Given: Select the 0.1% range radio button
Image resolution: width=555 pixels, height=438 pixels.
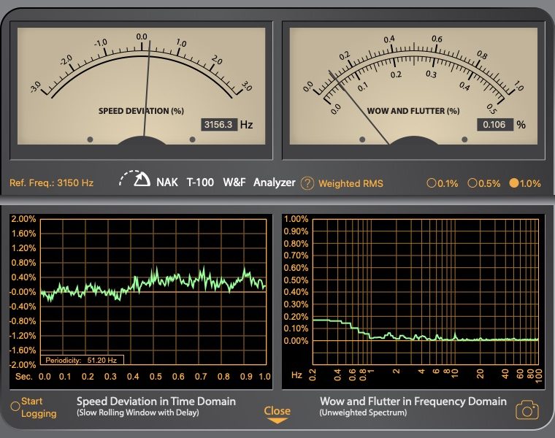Looking at the screenshot, I should point(432,183).
